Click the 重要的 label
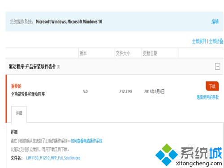224x168 pixels. click(x=16, y=86)
